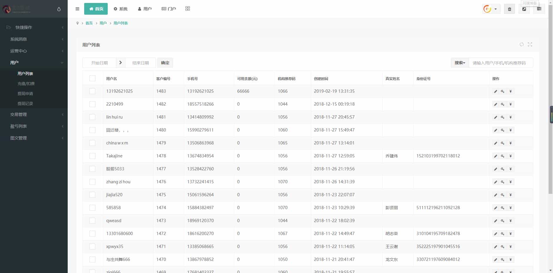
Task: Open 充值/扣费 in the sidebar menu
Action: (x=26, y=84)
